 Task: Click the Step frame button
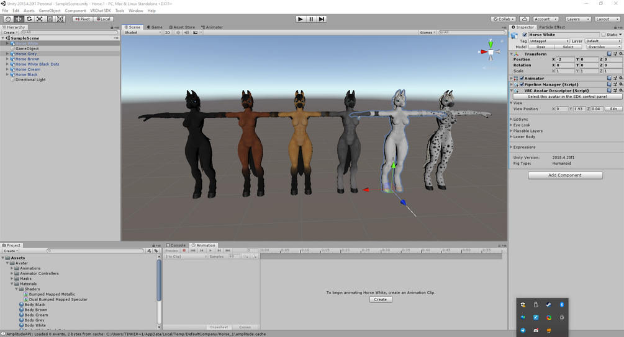pos(322,19)
